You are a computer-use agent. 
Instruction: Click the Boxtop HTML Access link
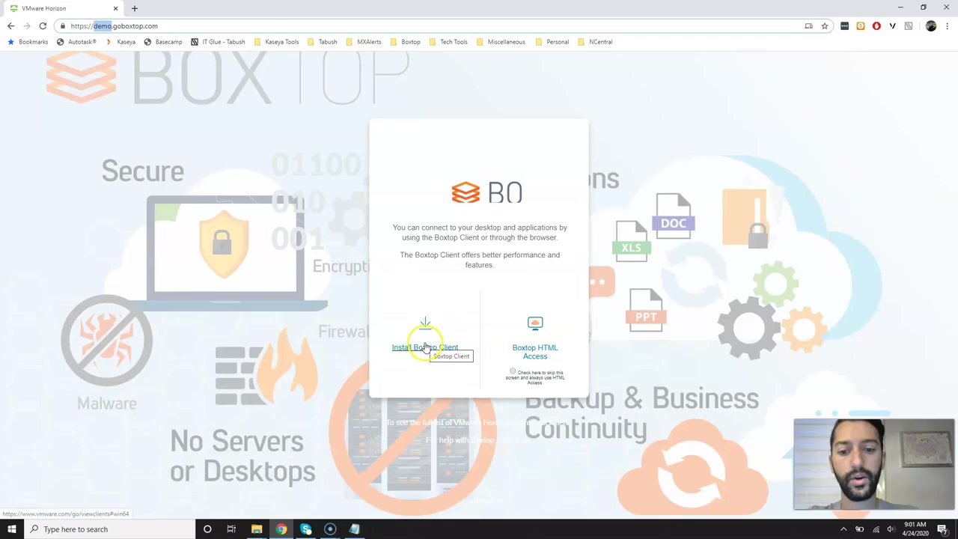534,352
